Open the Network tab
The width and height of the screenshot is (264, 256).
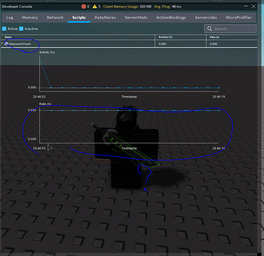click(55, 17)
